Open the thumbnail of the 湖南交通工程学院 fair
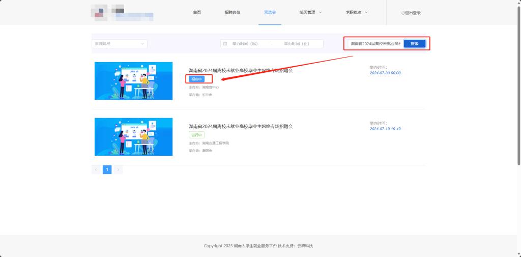521x257 pixels. (134, 137)
